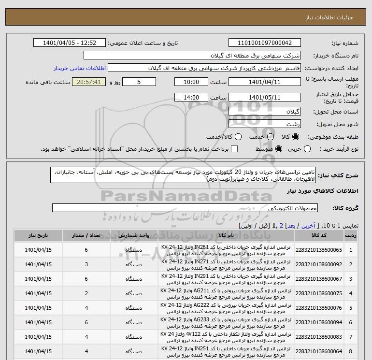Click the announcement date field 1401/04/05 - 12:52
Screen dimensions: 372x360
(x=70, y=43)
